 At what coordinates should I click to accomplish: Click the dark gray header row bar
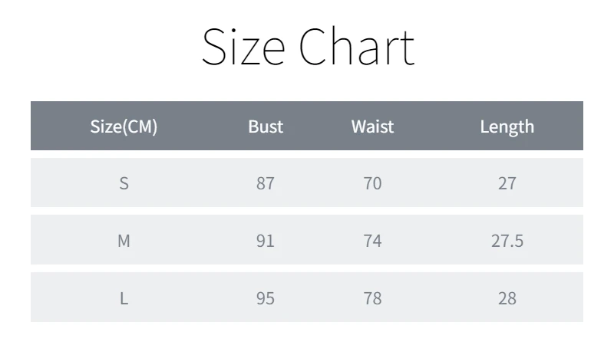pyautogui.click(x=192, y=127)
